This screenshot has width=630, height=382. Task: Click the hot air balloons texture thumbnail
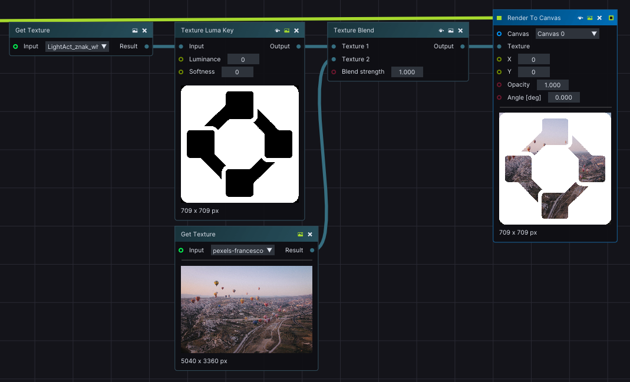246,309
